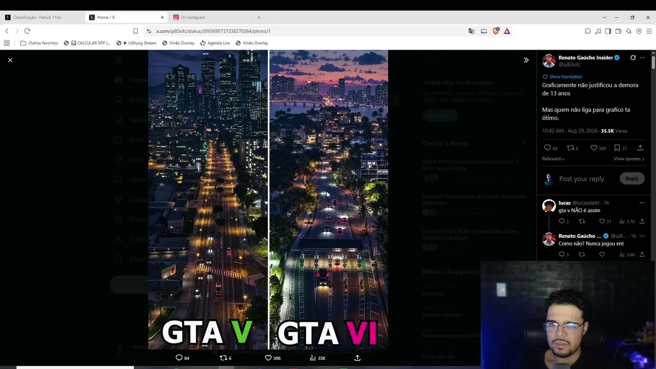Close the Home / X tab
Screen dimensions: 656x369
[x=162, y=17]
